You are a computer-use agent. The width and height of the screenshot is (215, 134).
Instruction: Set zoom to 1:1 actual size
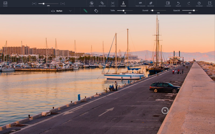63,3
